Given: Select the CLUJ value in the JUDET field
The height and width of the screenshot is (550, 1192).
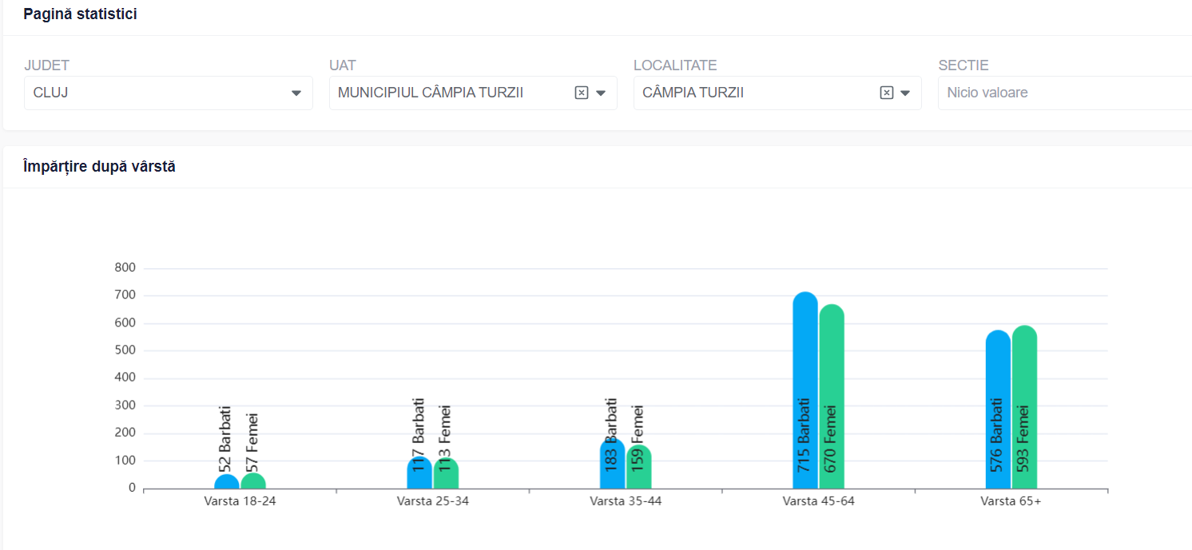Looking at the screenshot, I should (x=51, y=93).
